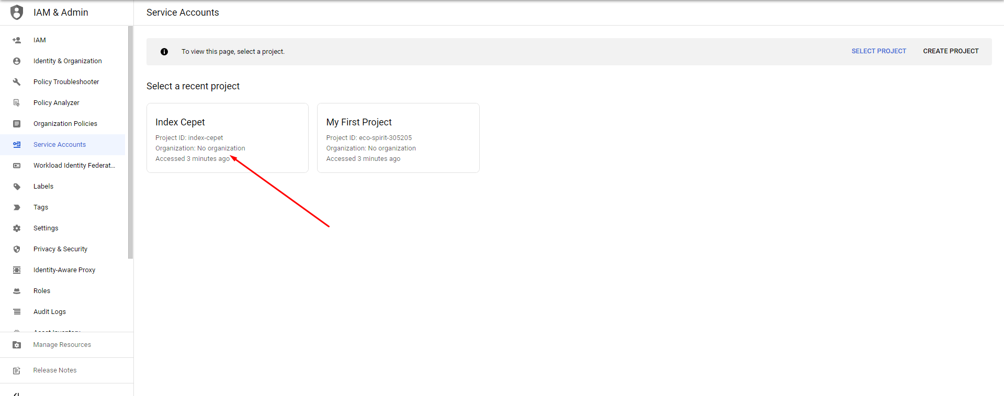Screen dimensions: 1004x396
Task: Click the sidebar vertical scrollbar
Action: tap(130, 142)
